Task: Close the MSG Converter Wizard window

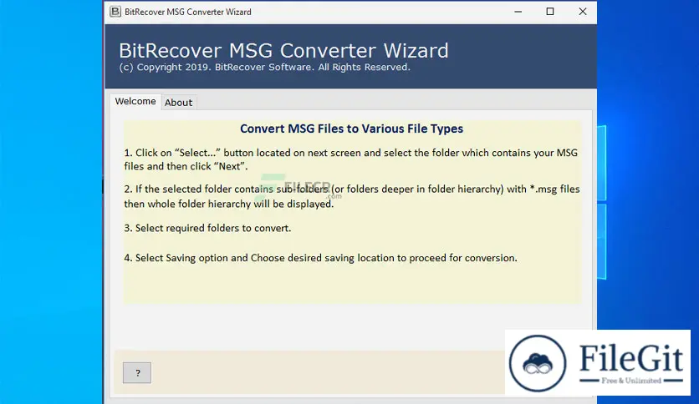Action: tap(583, 12)
